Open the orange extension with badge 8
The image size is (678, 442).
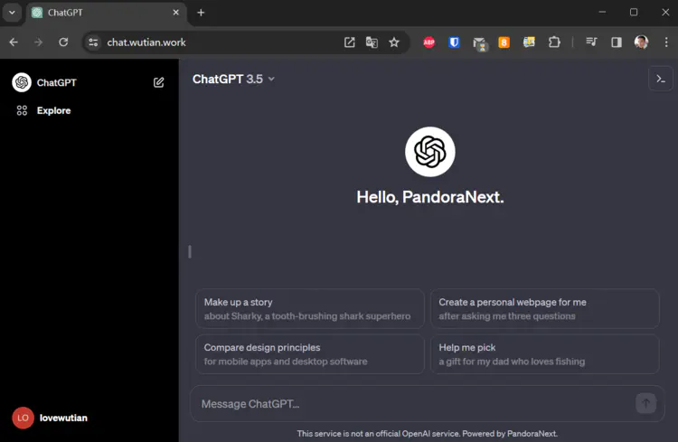tap(504, 42)
